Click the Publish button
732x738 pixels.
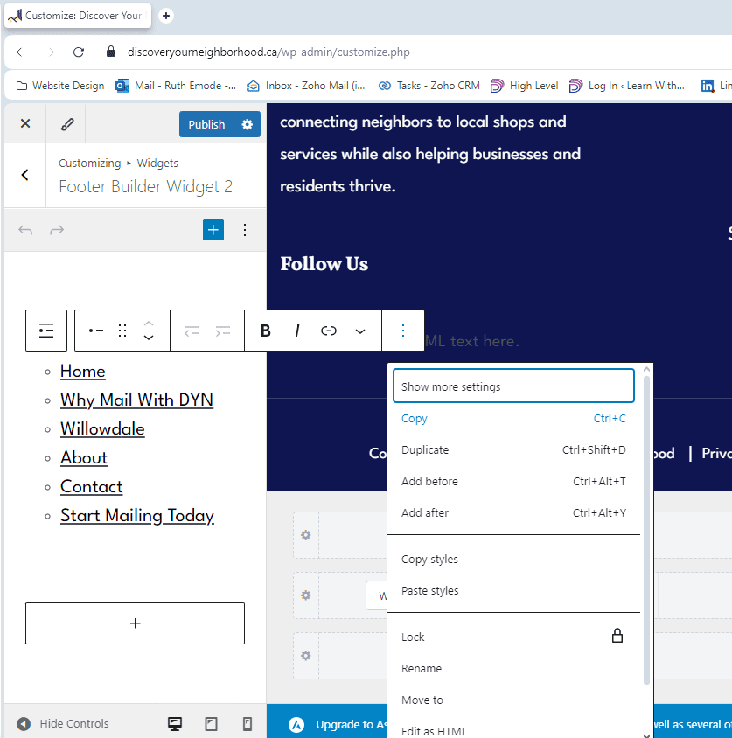206,124
